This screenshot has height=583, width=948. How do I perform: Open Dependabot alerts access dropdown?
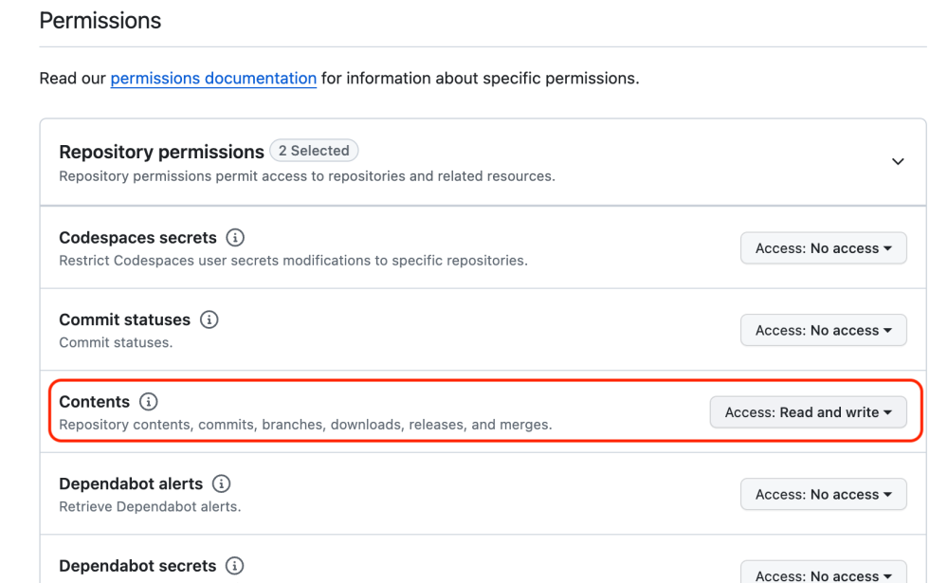point(824,494)
